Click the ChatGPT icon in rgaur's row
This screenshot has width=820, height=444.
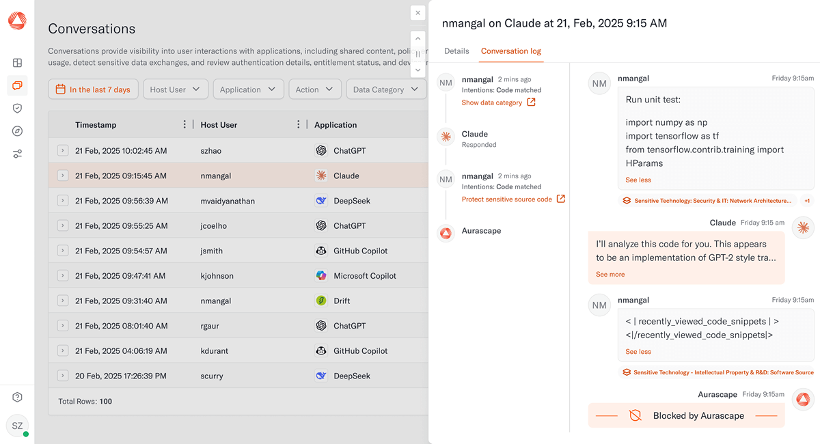pos(321,326)
